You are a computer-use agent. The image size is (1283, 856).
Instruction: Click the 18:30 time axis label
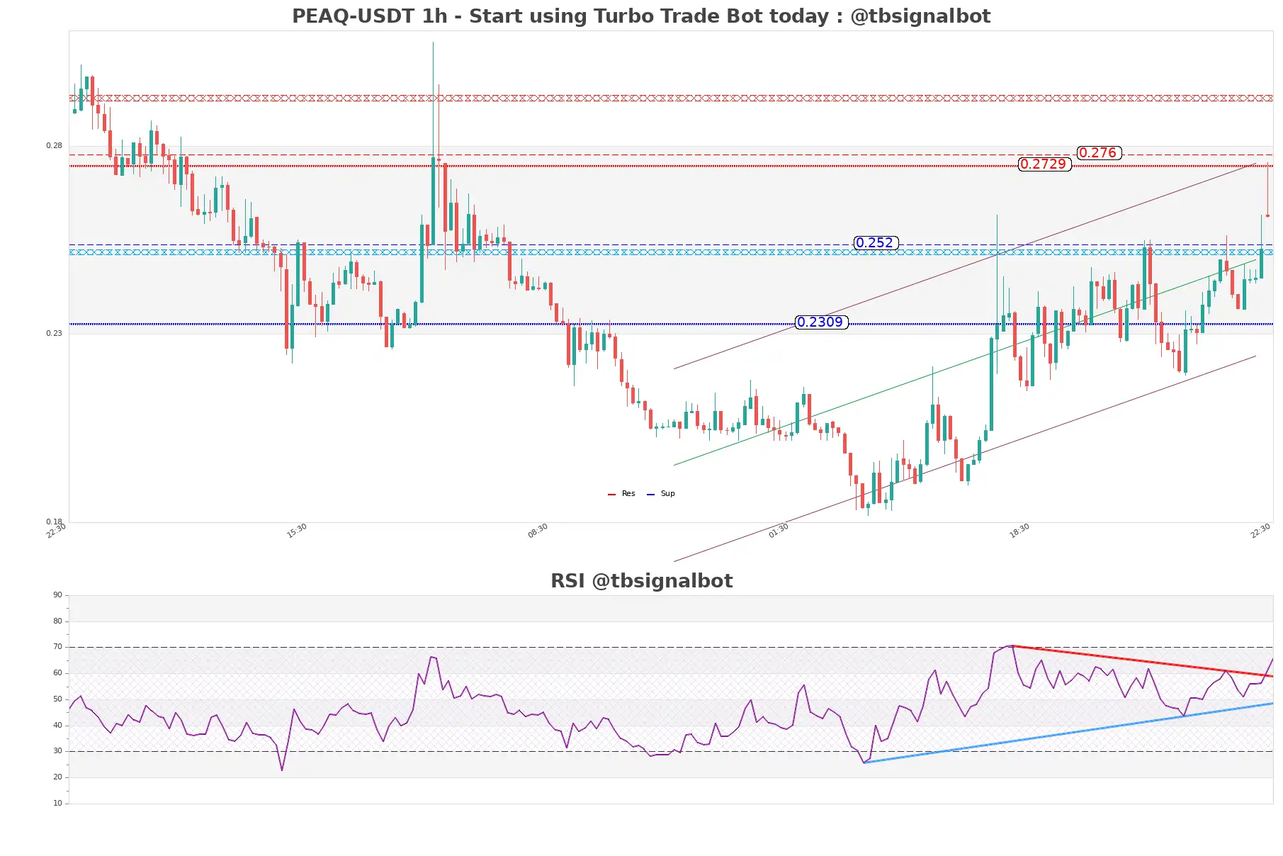pos(1019,531)
